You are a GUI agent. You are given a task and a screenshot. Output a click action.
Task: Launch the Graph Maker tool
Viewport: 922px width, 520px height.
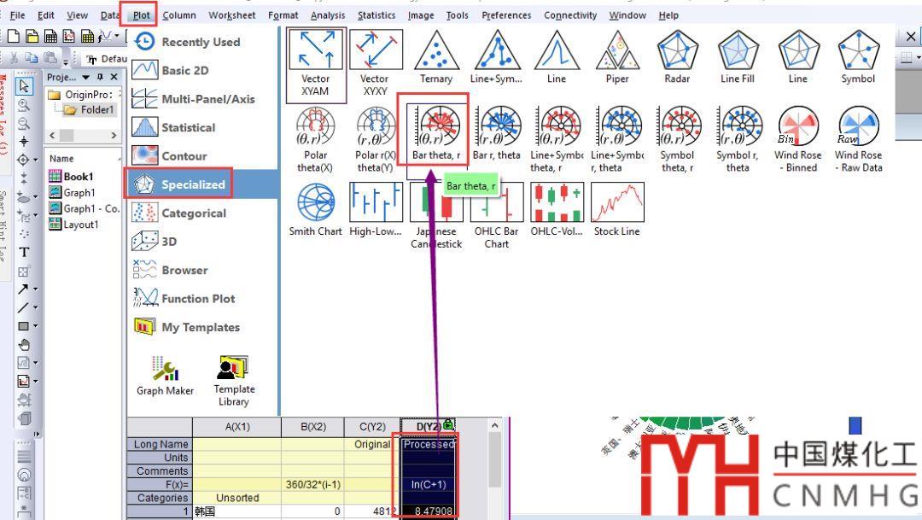[x=165, y=376]
